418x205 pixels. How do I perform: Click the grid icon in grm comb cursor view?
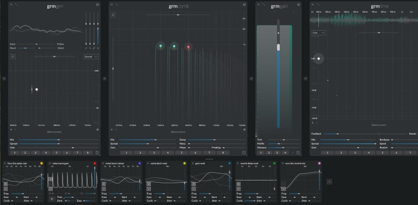pos(113,15)
